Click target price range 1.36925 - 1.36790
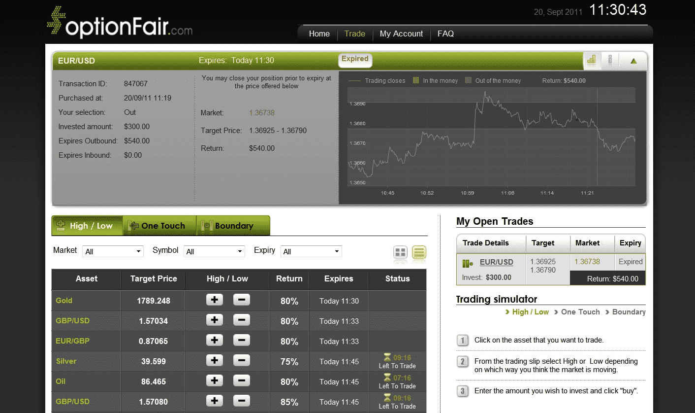 tap(278, 131)
